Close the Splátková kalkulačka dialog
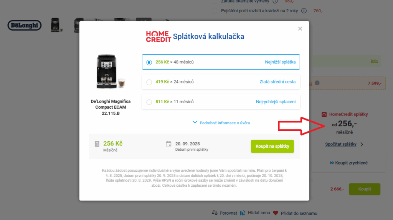 300,29
